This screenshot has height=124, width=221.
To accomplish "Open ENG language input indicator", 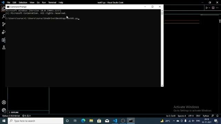I will pos(198,121).
